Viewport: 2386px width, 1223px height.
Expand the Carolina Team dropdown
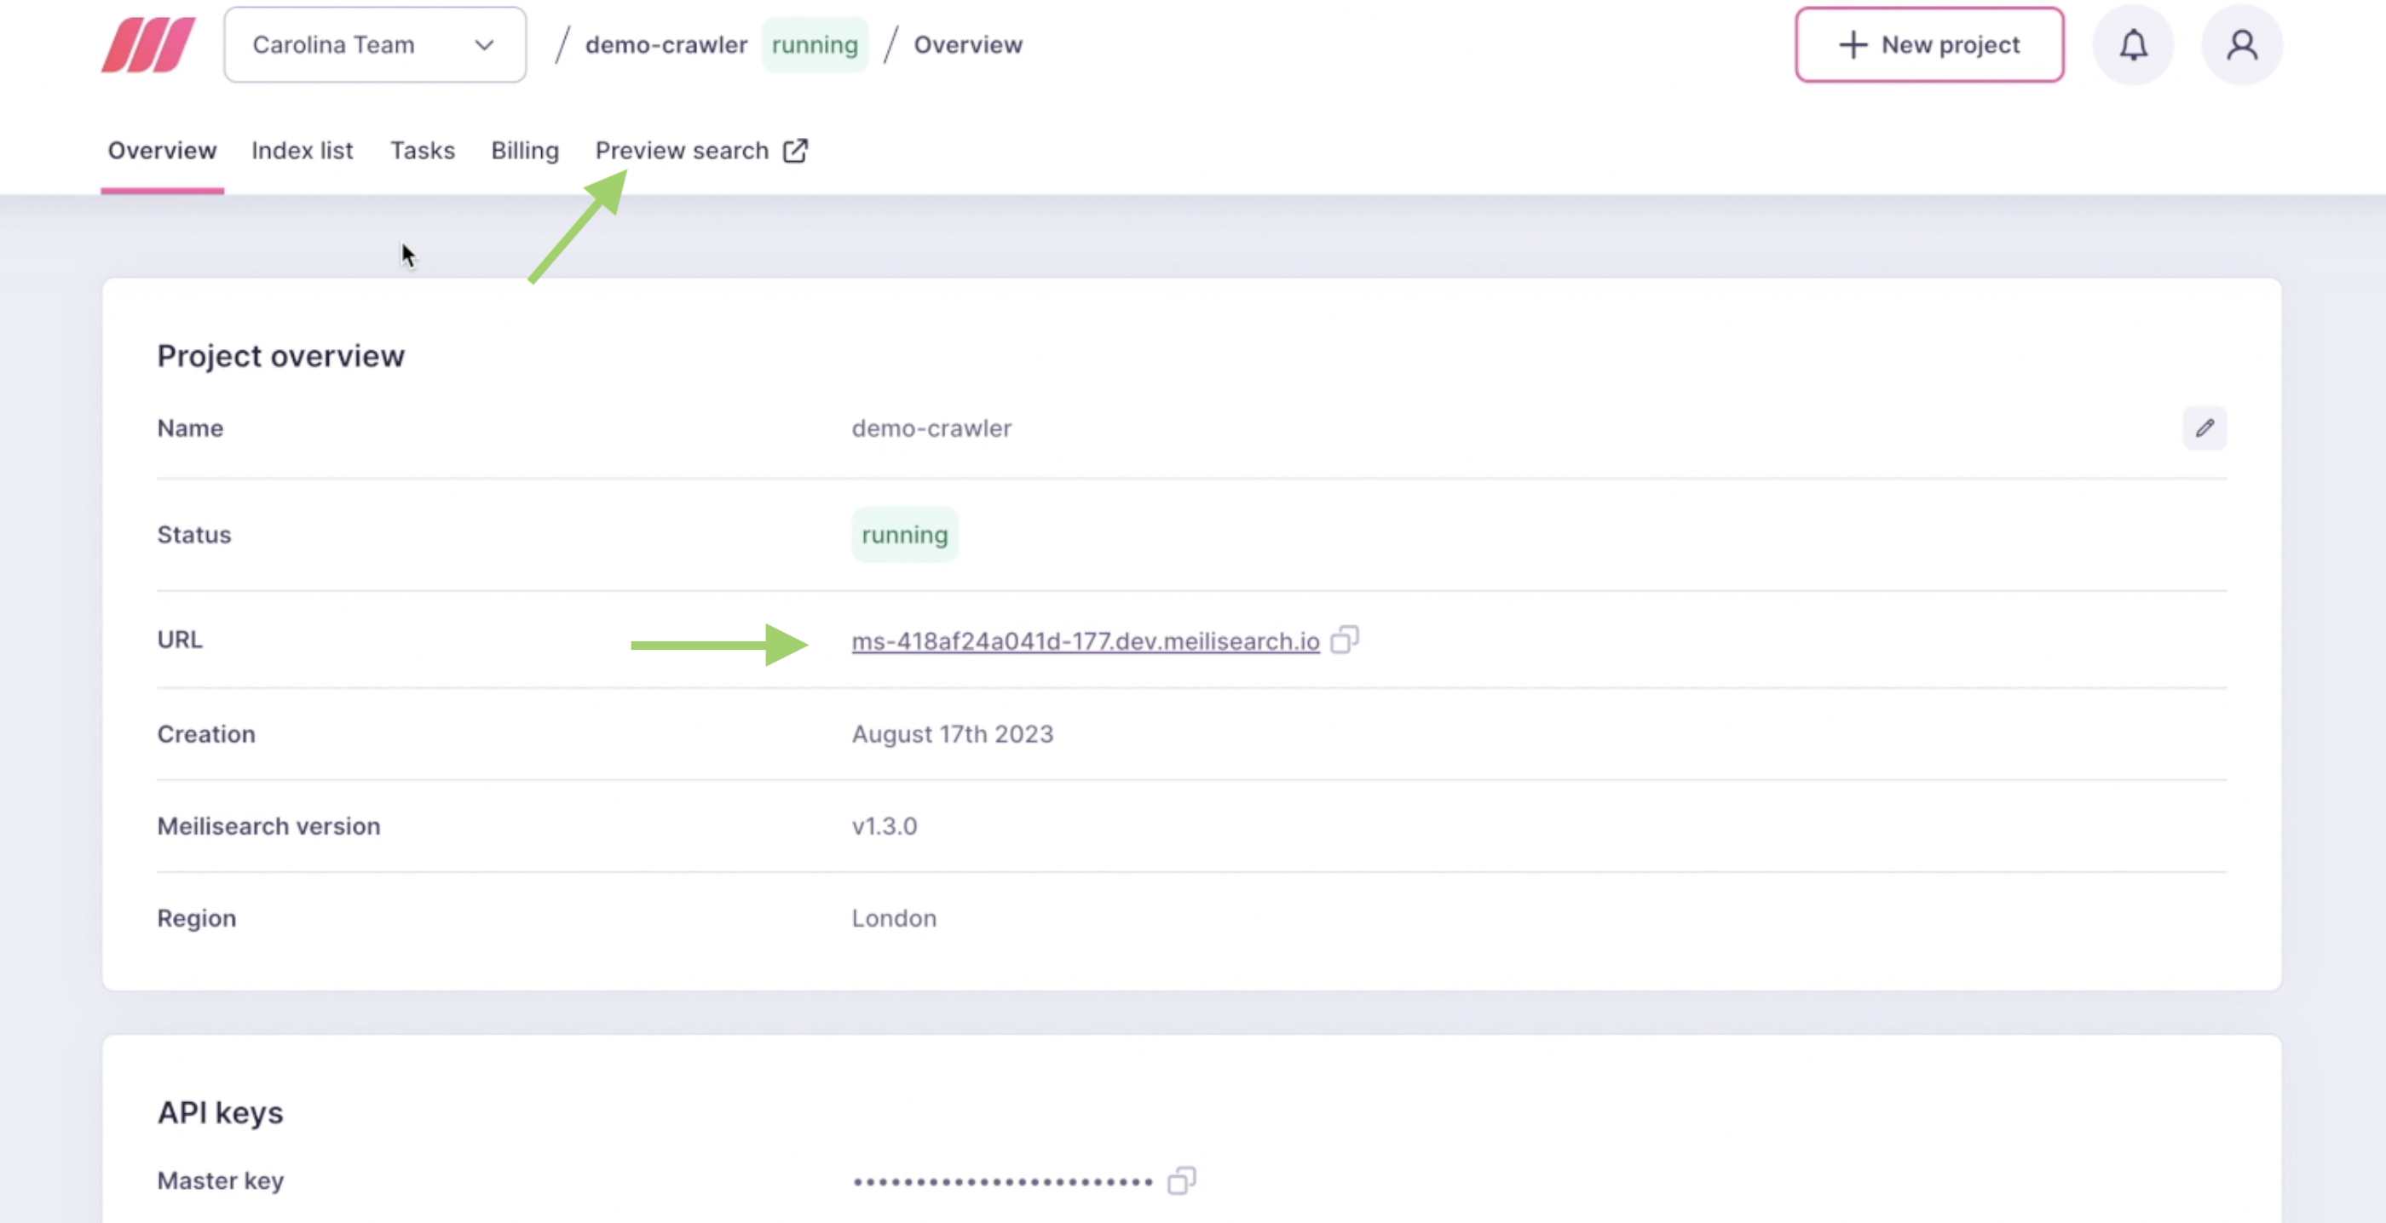375,44
